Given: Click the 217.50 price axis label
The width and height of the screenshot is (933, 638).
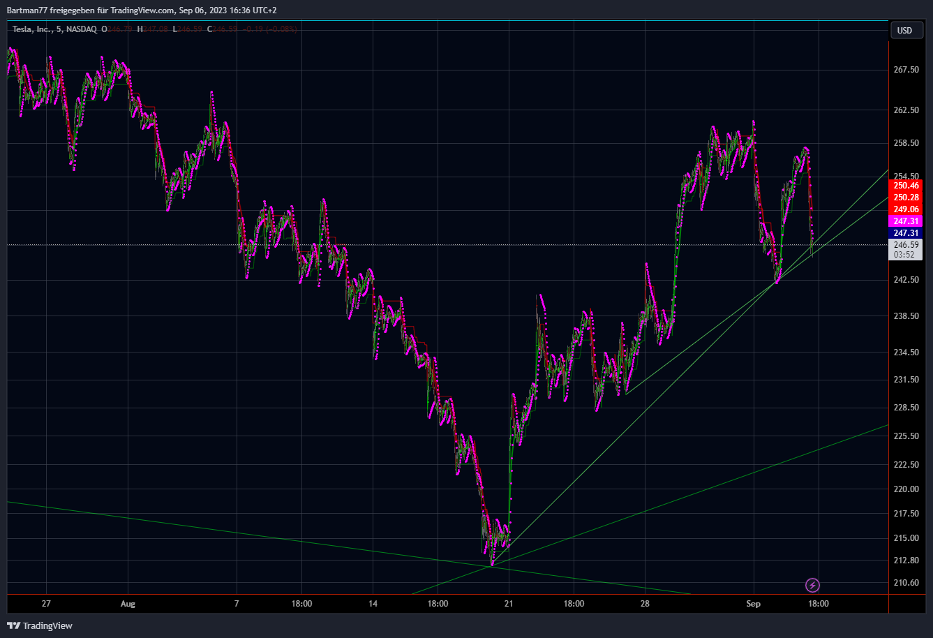Looking at the screenshot, I should pos(906,514).
